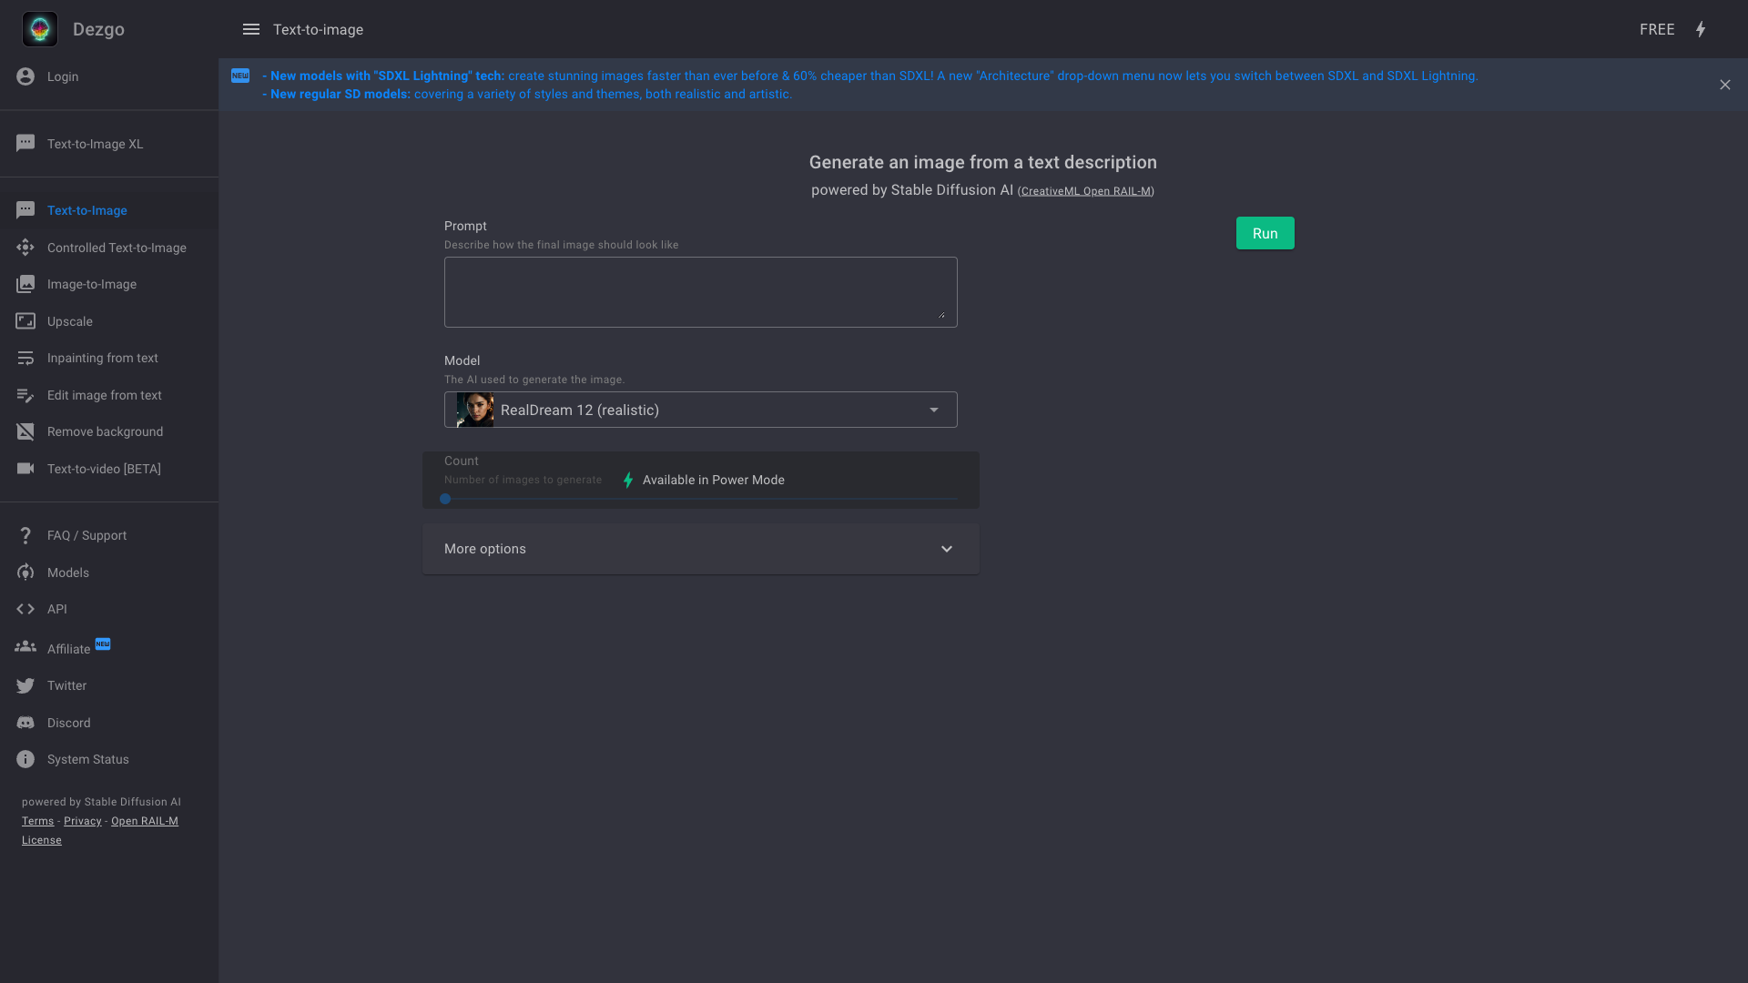Viewport: 1748px width, 983px height.
Task: Click the Controlled Text-to-Image icon
Action: 25,248
